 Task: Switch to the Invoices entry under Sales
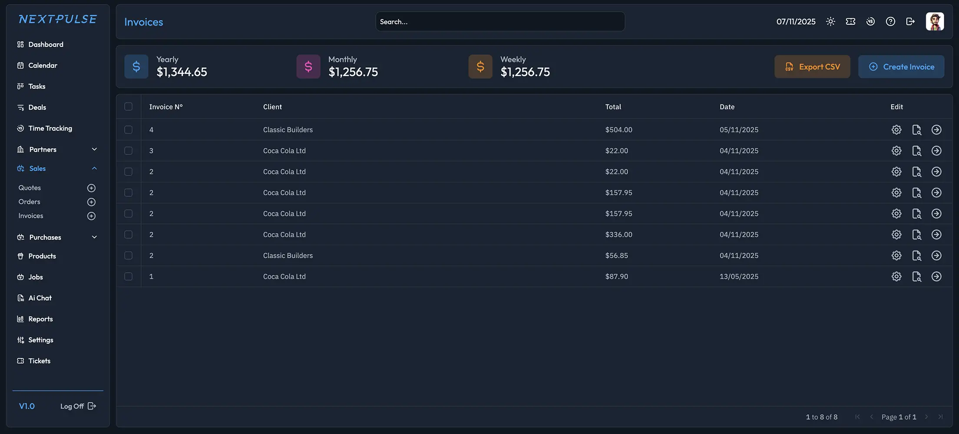click(30, 215)
